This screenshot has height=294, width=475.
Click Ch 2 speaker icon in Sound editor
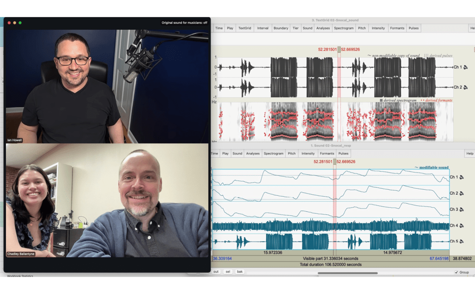click(x=462, y=193)
